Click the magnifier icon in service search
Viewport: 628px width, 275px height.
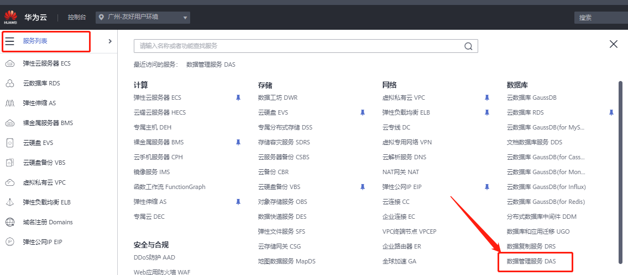click(x=468, y=46)
